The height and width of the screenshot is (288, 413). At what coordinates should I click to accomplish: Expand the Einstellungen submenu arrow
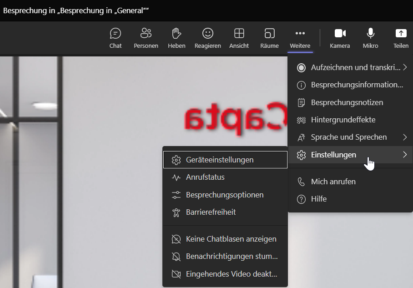click(404, 155)
